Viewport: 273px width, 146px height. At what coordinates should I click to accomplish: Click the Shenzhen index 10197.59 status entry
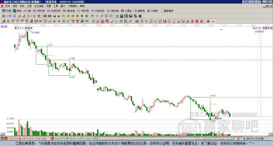73,139
